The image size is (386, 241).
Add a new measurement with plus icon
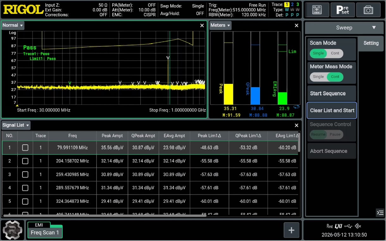291,230
